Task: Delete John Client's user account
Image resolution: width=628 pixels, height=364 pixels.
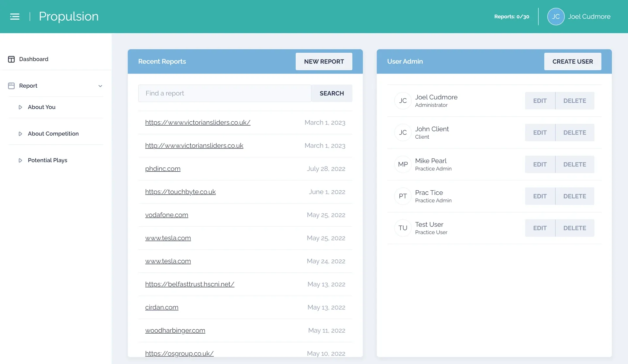Action: click(x=575, y=132)
